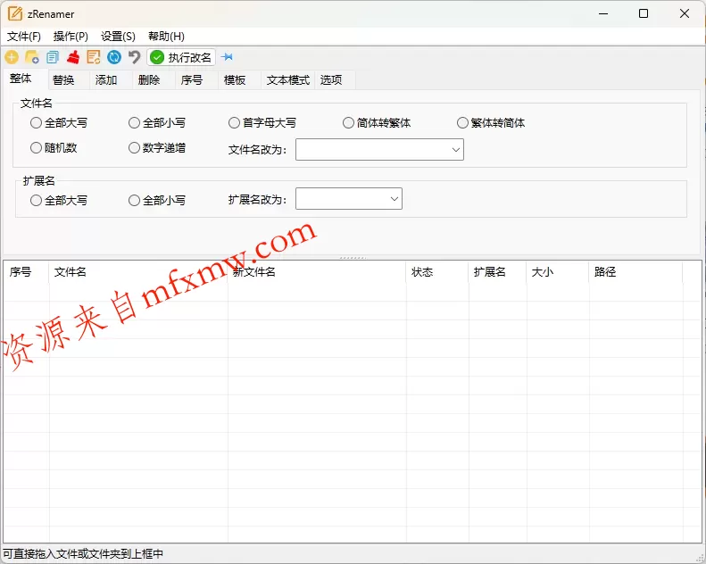Click the 大小 column header
Image resolution: width=706 pixels, height=564 pixels.
[x=558, y=272]
